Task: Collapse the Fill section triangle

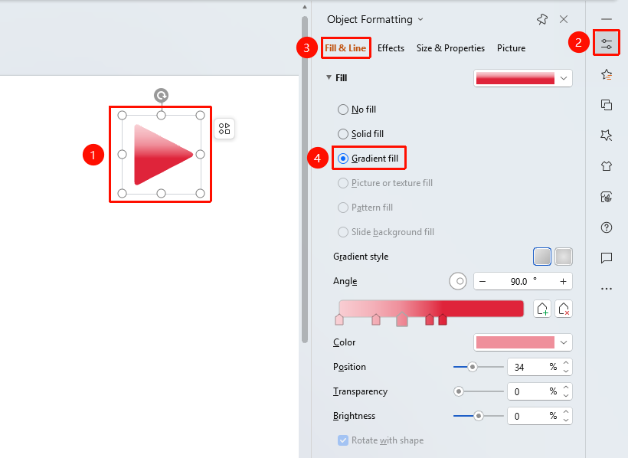Action: [329, 77]
